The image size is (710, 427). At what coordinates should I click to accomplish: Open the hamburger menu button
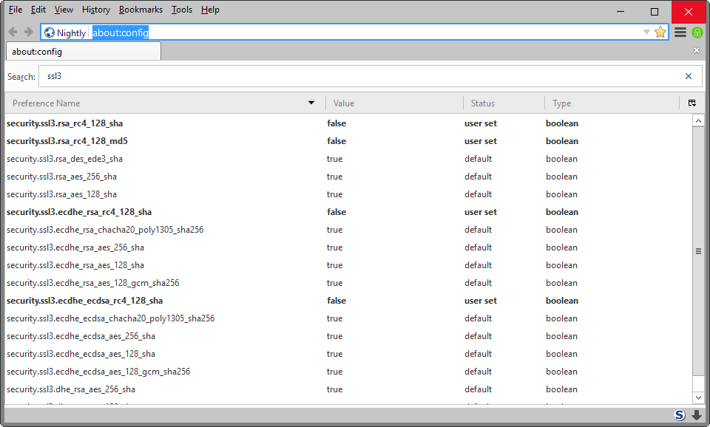[x=680, y=32]
